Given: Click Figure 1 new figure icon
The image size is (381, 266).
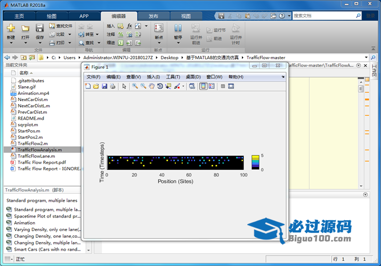Looking at the screenshot, I should click(x=88, y=86).
